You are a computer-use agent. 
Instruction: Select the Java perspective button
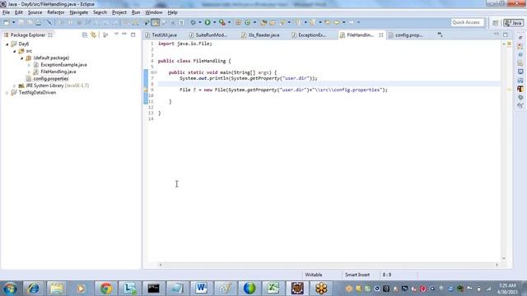514,22
